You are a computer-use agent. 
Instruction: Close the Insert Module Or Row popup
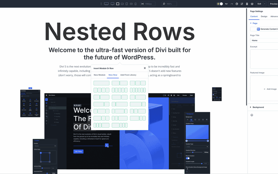[145, 68]
